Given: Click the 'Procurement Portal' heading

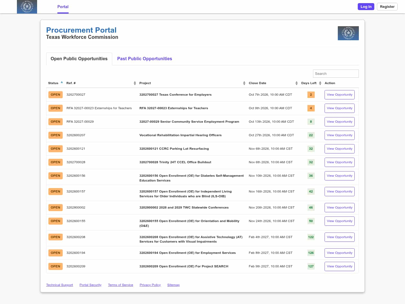Looking at the screenshot, I should (81, 30).
